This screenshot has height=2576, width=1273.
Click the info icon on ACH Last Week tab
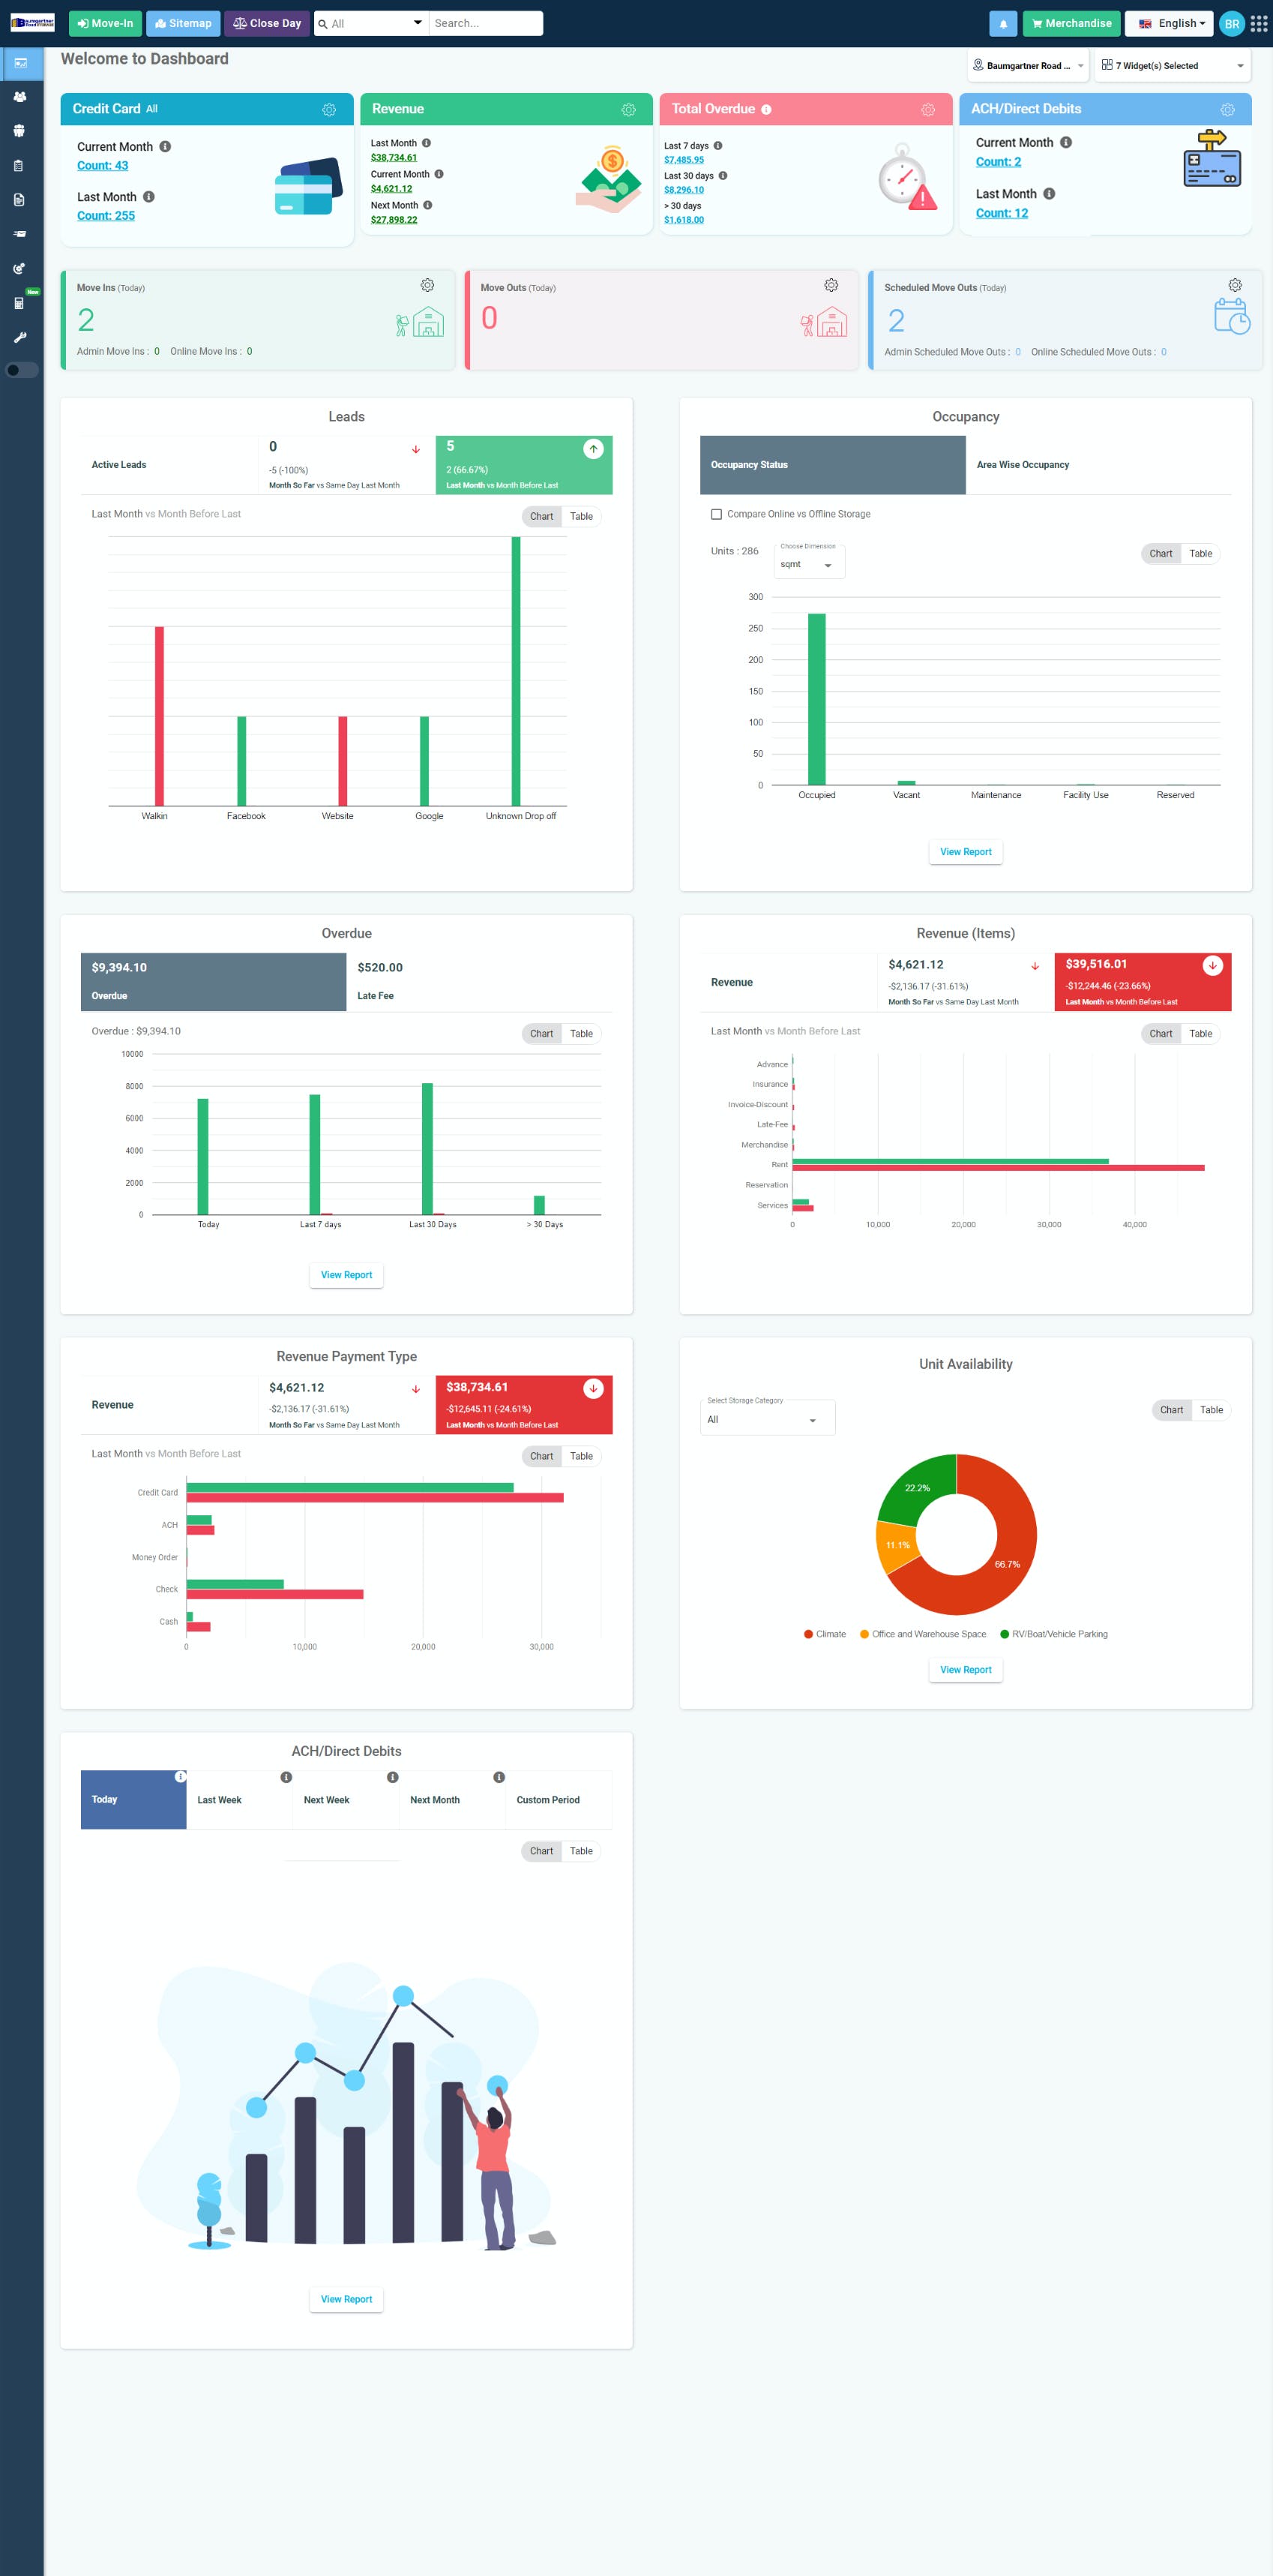286,1777
